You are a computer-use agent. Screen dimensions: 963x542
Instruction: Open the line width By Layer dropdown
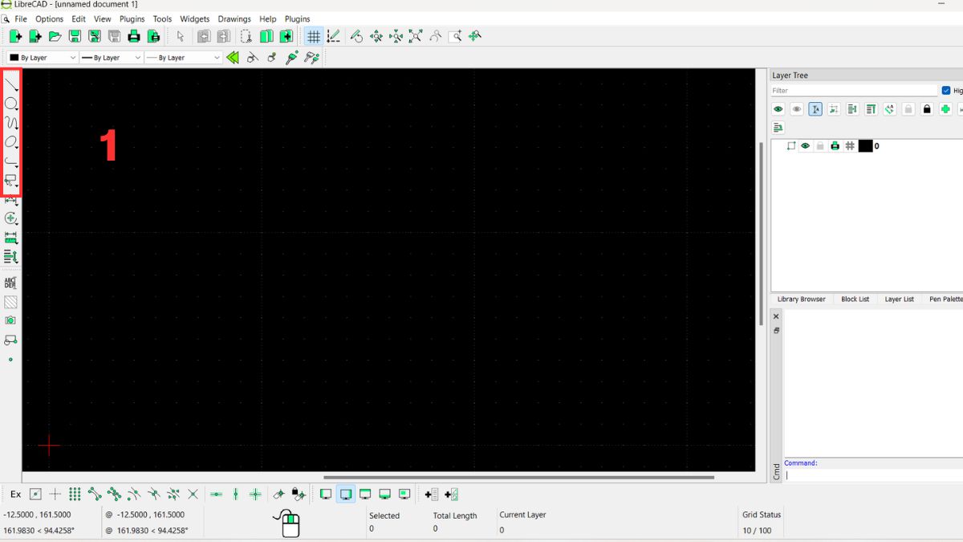tap(112, 58)
